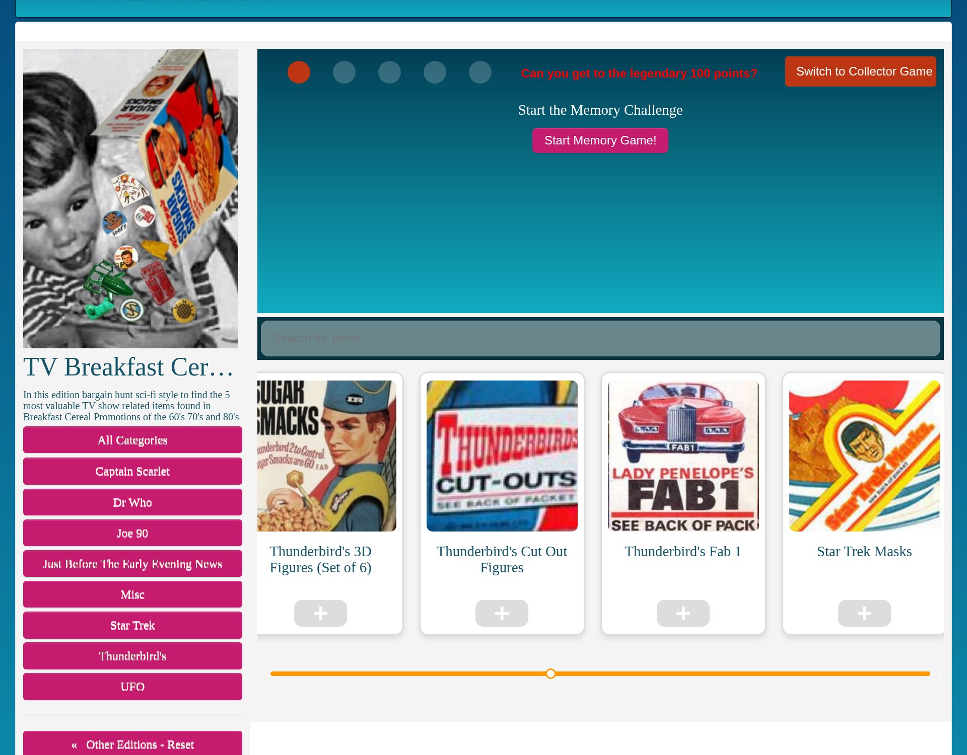Show All Categories

tap(132, 440)
